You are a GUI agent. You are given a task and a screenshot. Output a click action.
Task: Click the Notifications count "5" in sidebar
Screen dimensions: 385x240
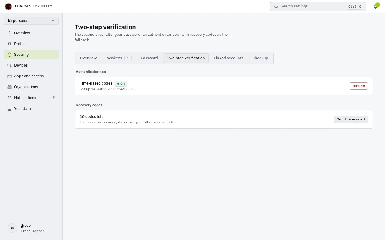(x=54, y=98)
